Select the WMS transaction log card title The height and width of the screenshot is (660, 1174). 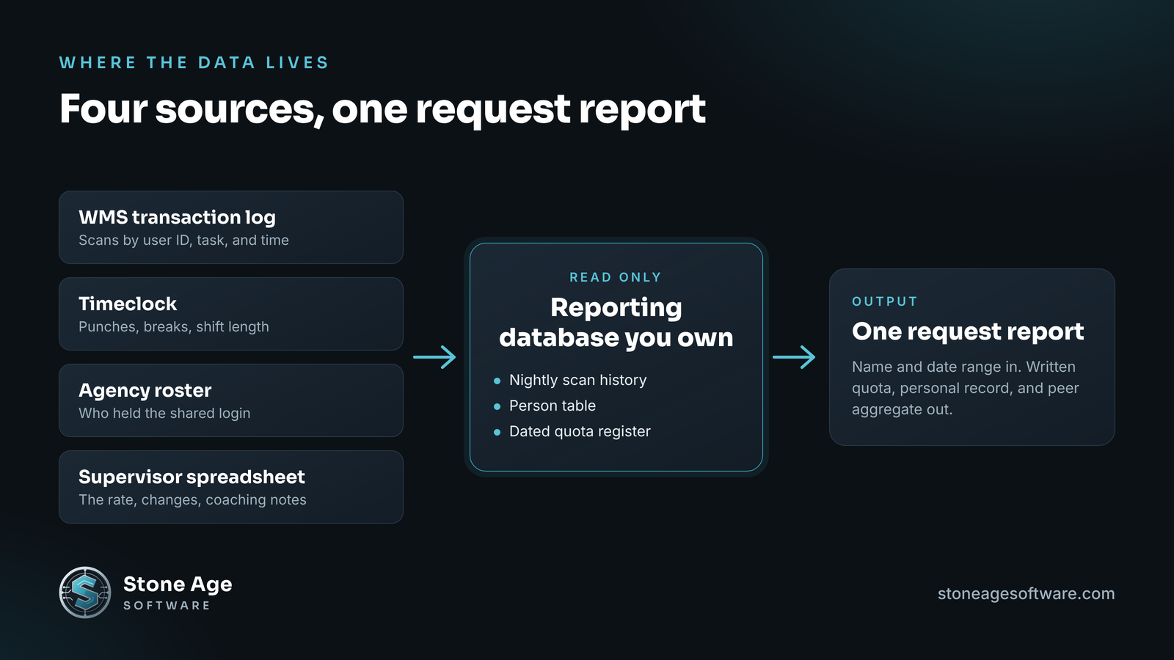point(177,217)
